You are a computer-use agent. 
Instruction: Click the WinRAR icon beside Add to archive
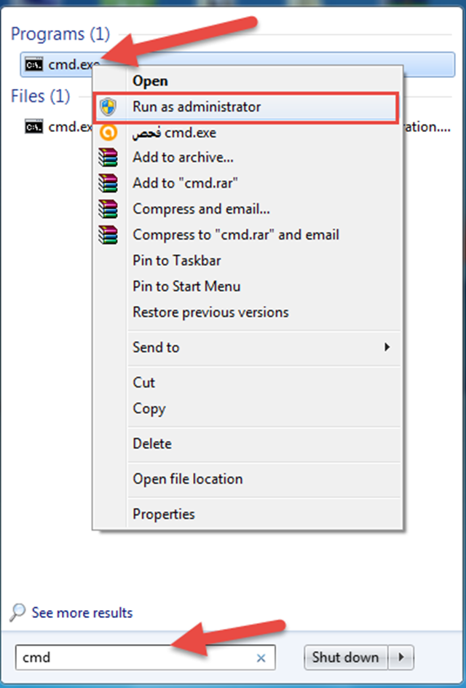click(x=109, y=157)
